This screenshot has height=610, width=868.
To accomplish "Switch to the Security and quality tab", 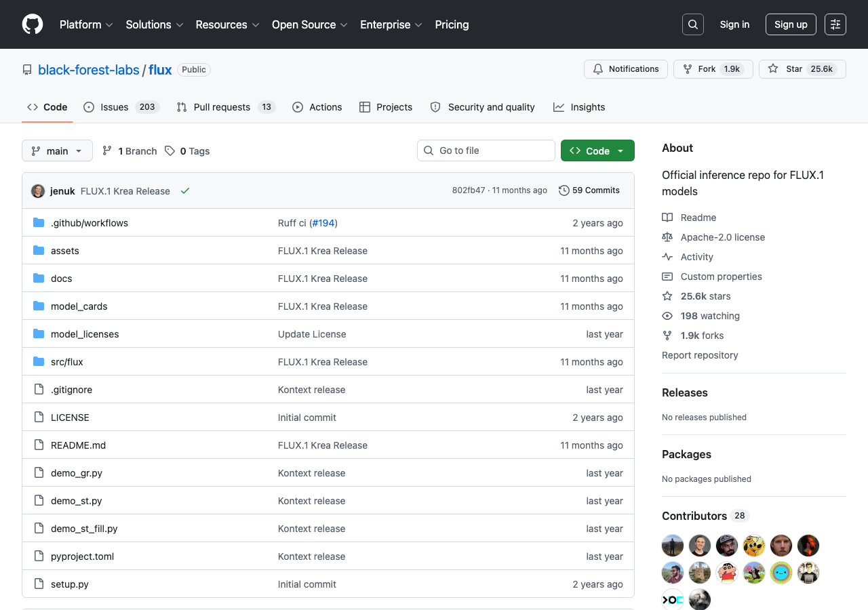I will click(x=483, y=107).
